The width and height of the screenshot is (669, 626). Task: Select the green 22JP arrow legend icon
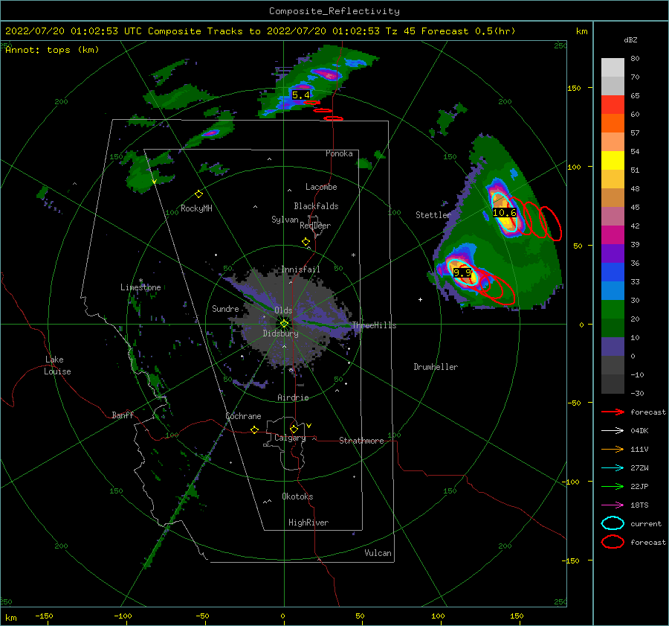(613, 486)
